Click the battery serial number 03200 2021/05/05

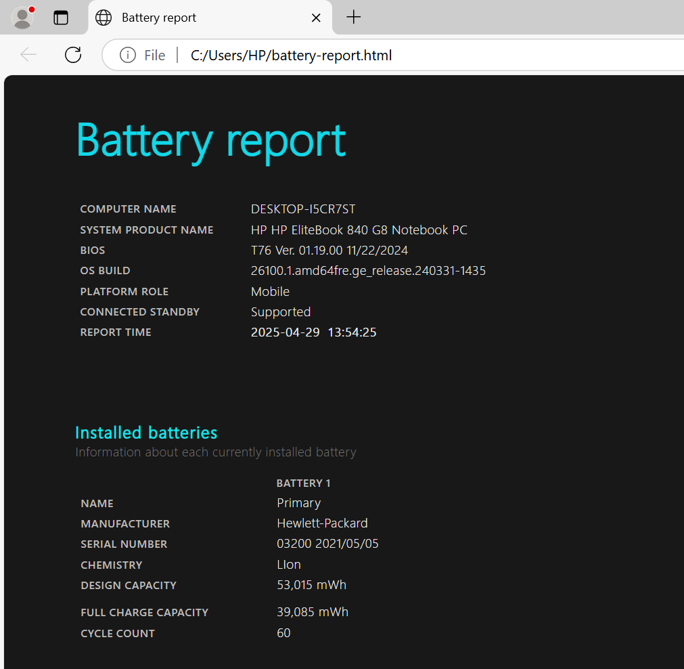click(x=327, y=544)
